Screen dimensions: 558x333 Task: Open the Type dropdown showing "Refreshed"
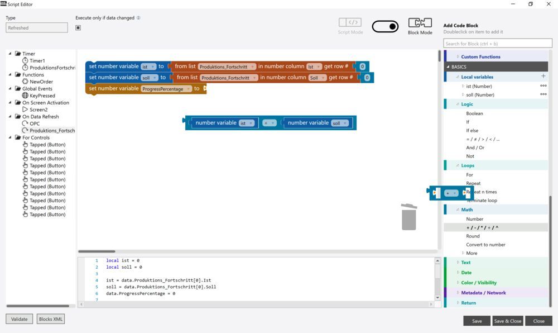tap(36, 27)
